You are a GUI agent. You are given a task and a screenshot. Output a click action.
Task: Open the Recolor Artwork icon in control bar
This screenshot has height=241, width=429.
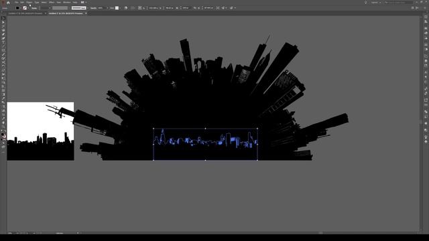(126, 8)
